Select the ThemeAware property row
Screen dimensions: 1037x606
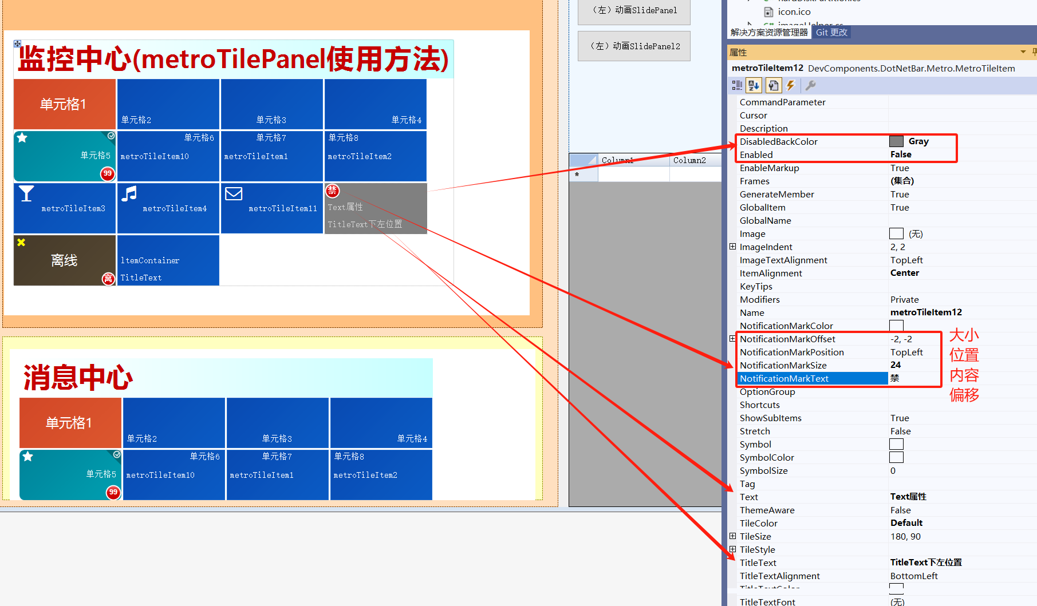886,510
